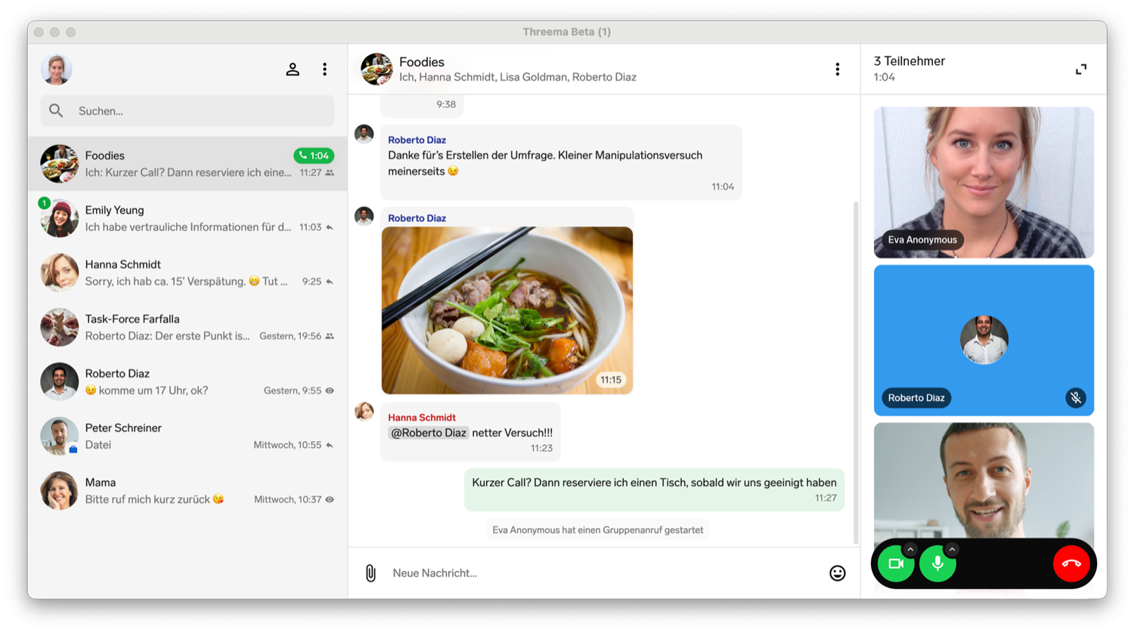Open Hanna Schmidt conversation

187,273
